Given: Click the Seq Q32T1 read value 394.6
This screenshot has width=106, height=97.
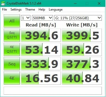Looking at the screenshot, I should click(41, 35).
